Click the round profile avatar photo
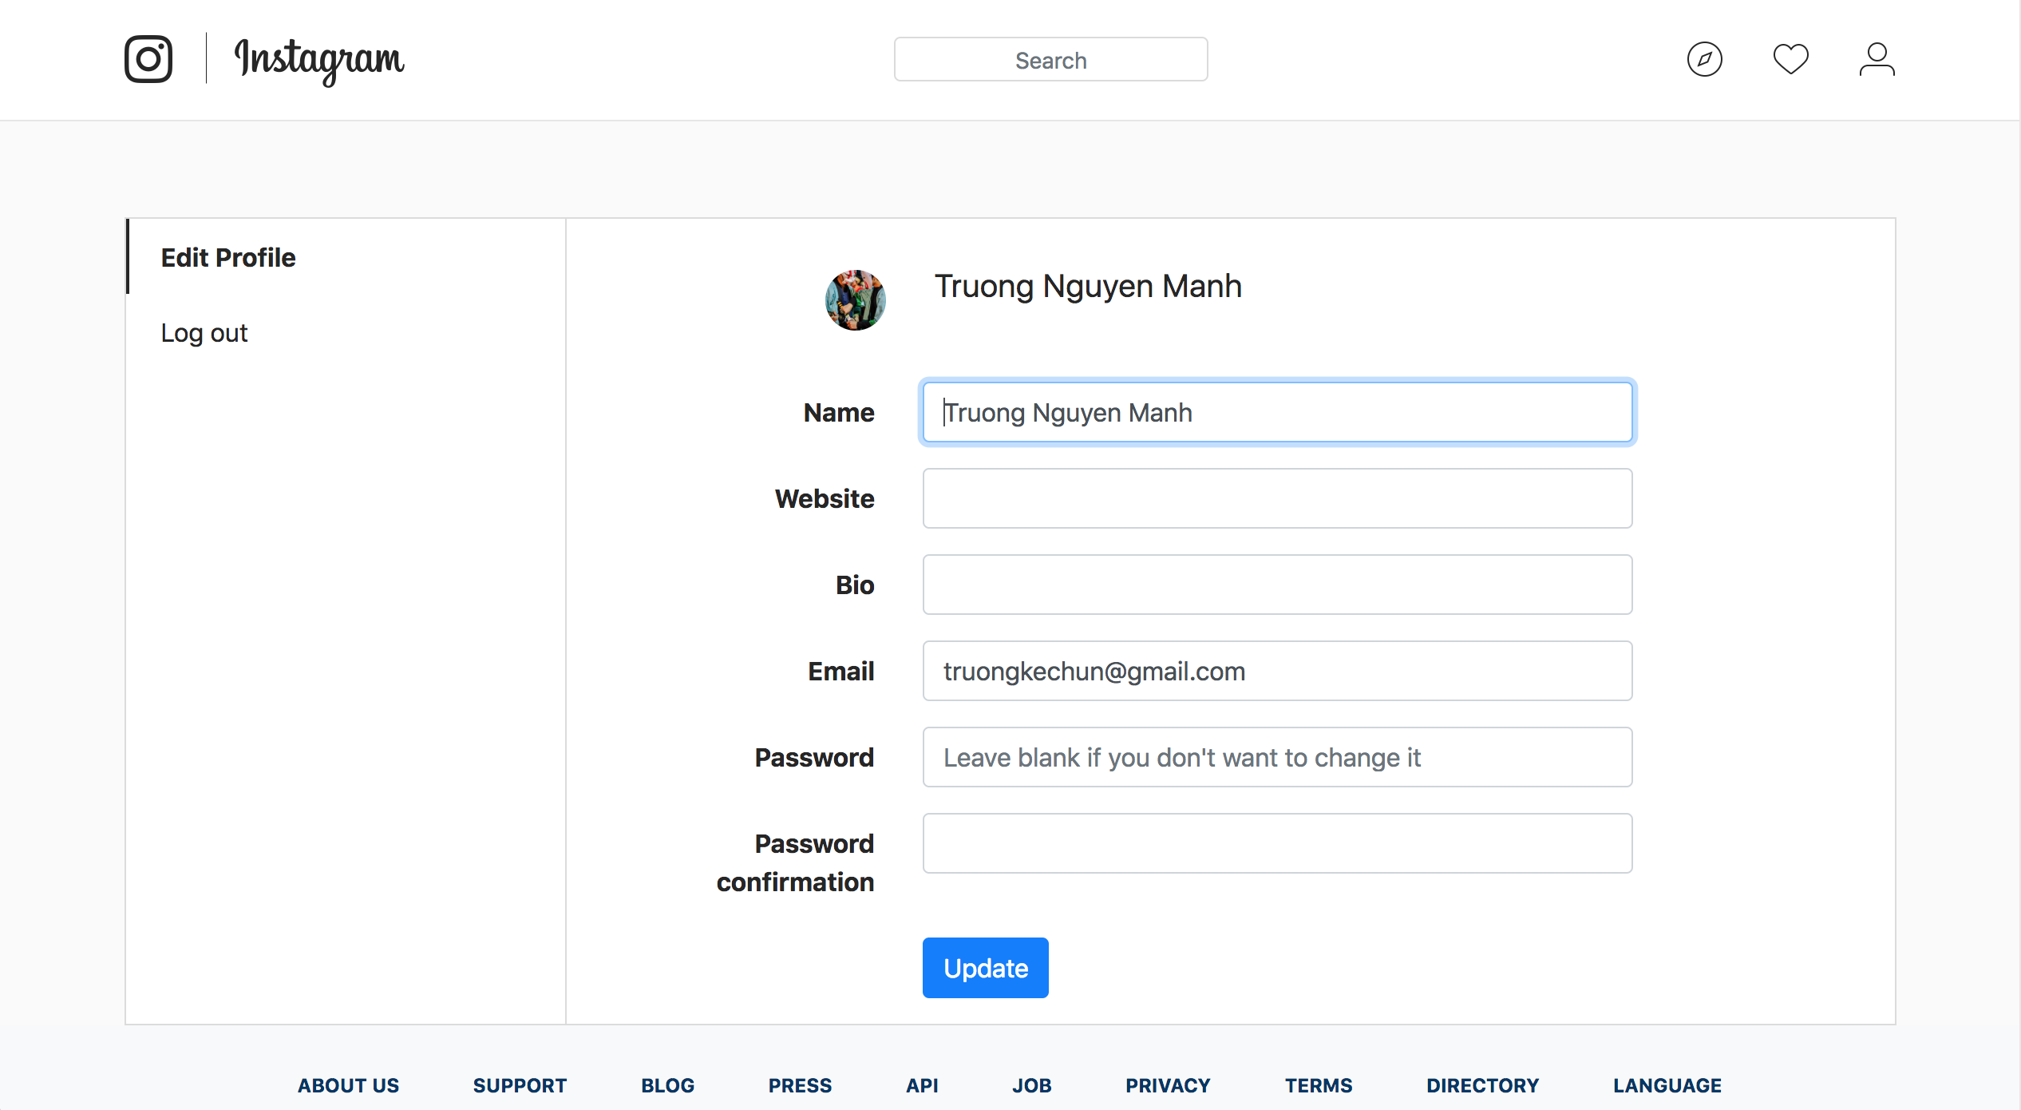 855,300
